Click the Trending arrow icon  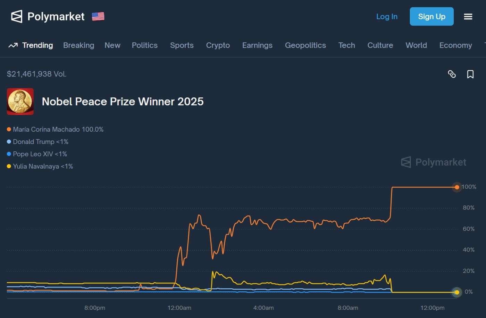[13, 45]
